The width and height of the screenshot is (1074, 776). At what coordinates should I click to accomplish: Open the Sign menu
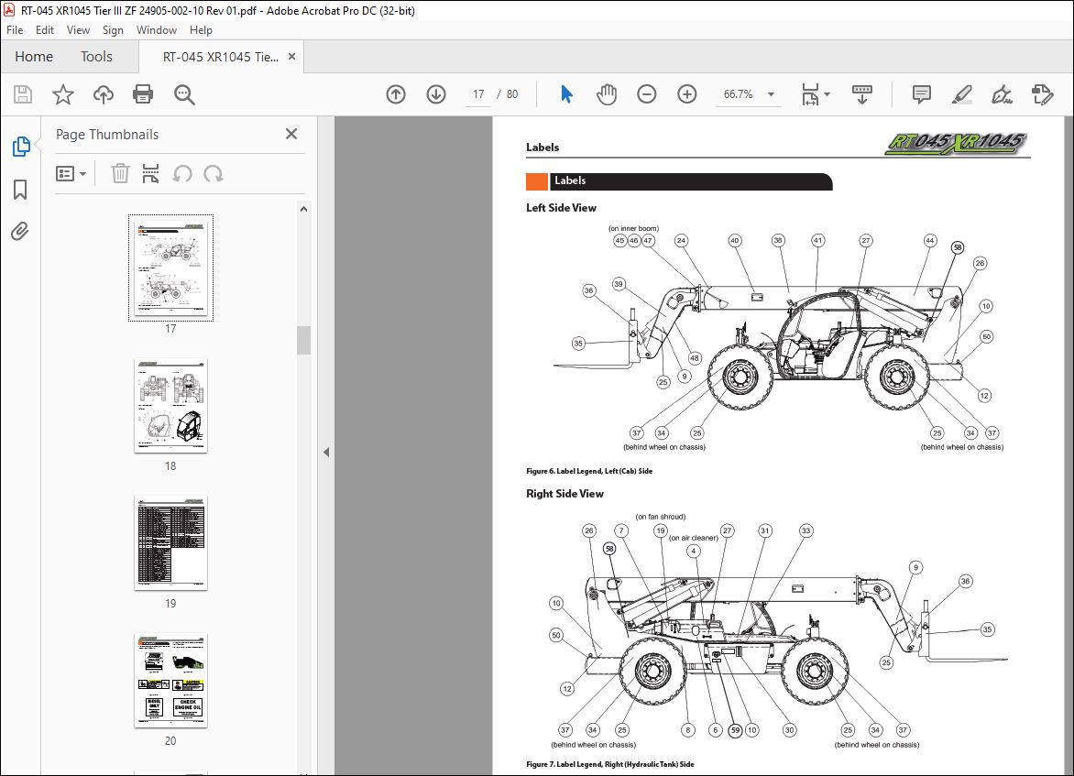[x=113, y=30]
